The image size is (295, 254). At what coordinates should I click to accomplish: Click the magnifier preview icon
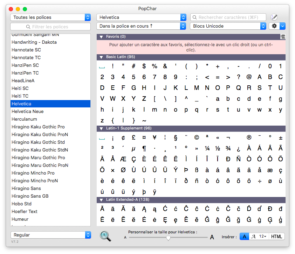105,236
